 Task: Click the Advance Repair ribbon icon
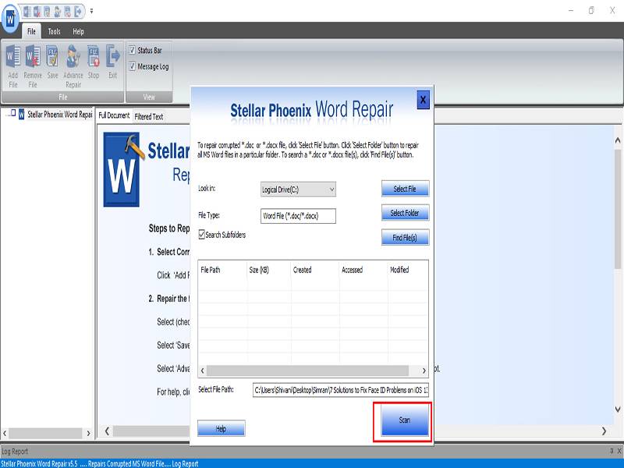click(73, 66)
